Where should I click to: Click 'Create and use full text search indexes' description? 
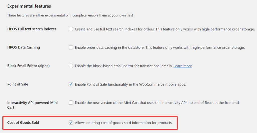click(x=165, y=29)
